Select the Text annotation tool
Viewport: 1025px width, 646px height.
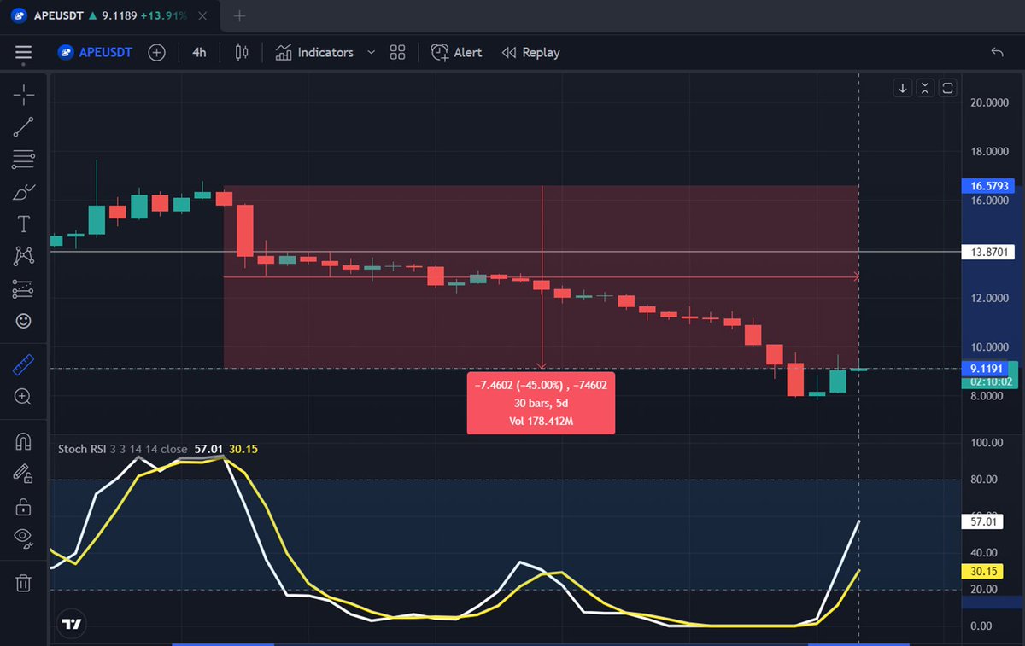click(24, 224)
